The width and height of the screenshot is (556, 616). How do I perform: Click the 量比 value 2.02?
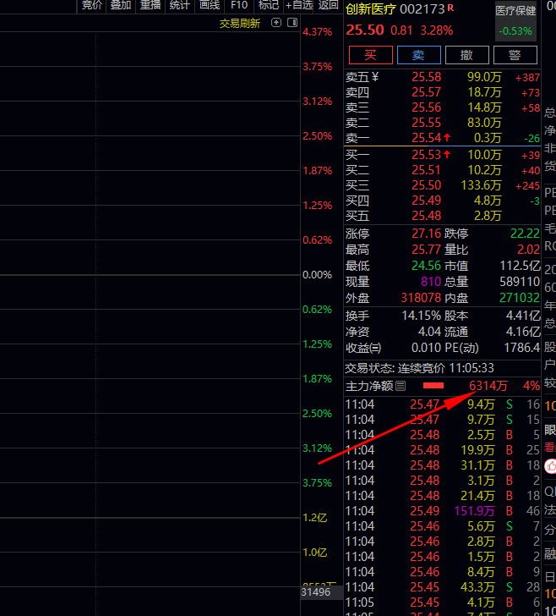point(528,250)
